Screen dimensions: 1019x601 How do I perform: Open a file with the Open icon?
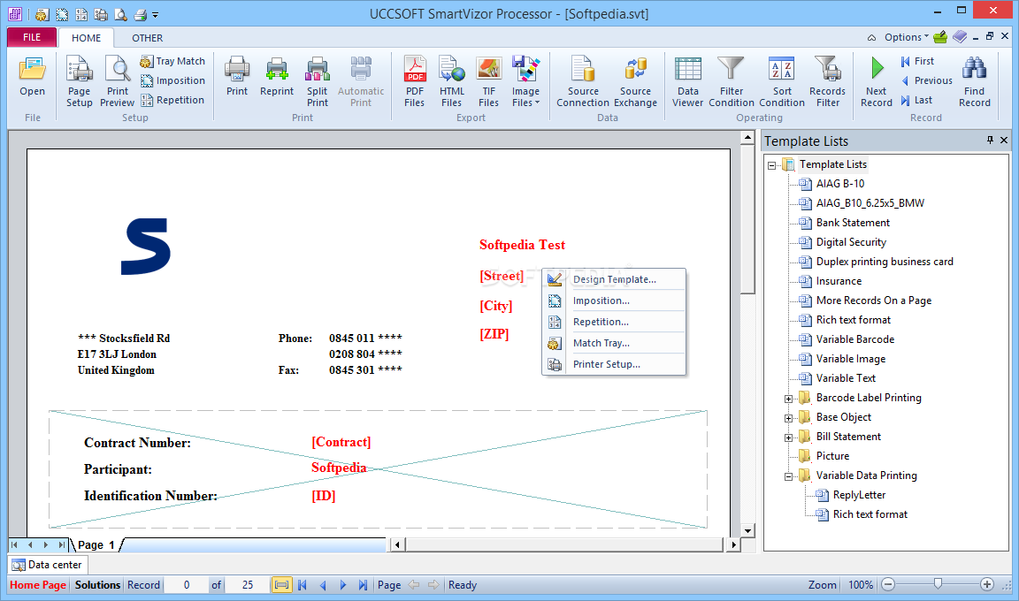click(x=32, y=77)
